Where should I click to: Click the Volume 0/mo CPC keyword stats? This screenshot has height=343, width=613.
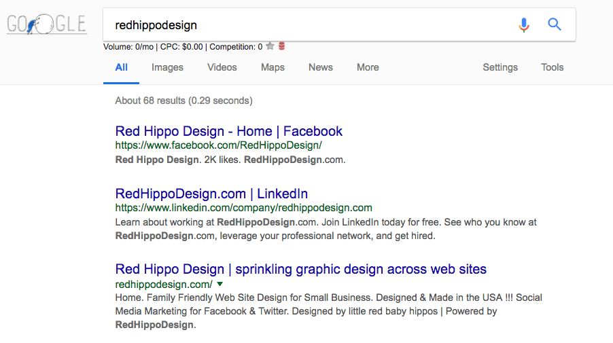183,47
